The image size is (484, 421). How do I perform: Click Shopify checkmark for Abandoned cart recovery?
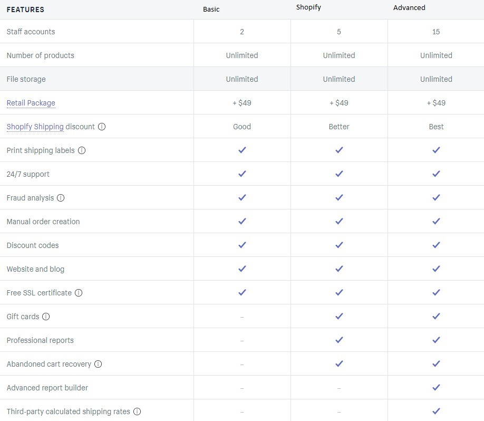339,363
